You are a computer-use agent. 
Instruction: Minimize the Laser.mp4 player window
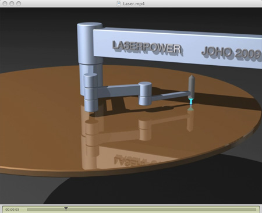tap(12, 3)
